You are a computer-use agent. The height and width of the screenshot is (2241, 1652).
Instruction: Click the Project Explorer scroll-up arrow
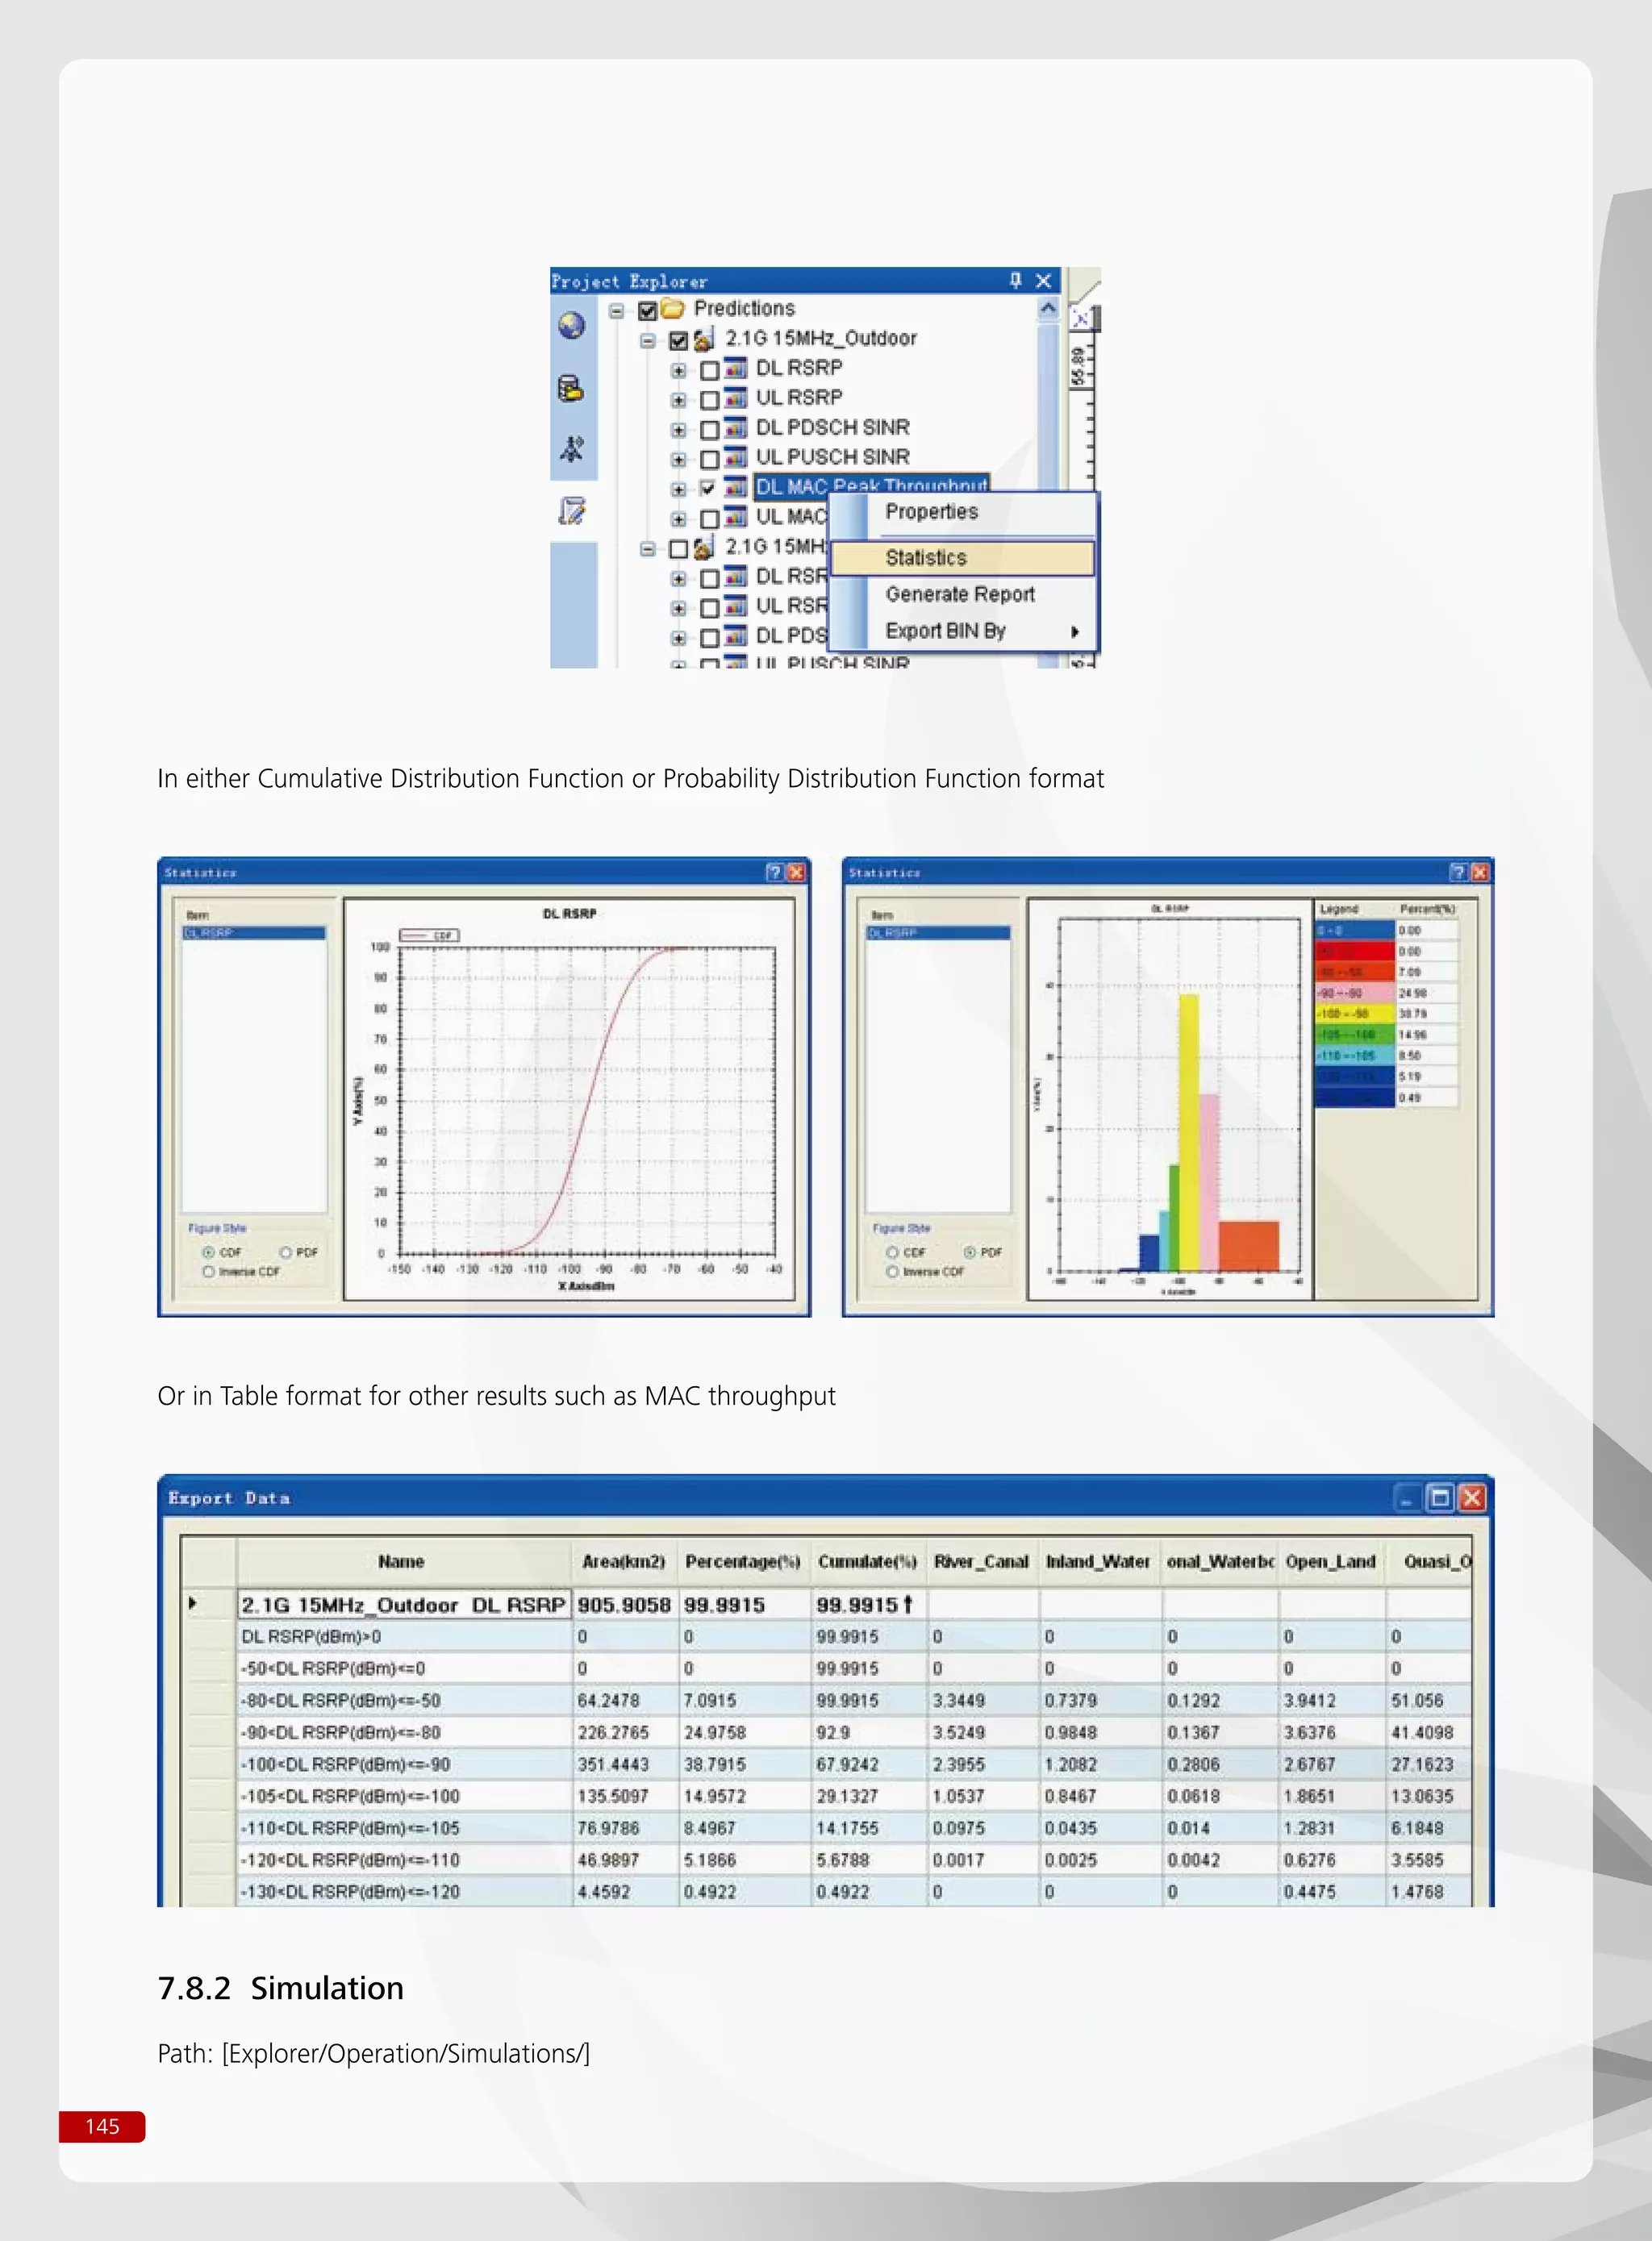pyautogui.click(x=1048, y=308)
